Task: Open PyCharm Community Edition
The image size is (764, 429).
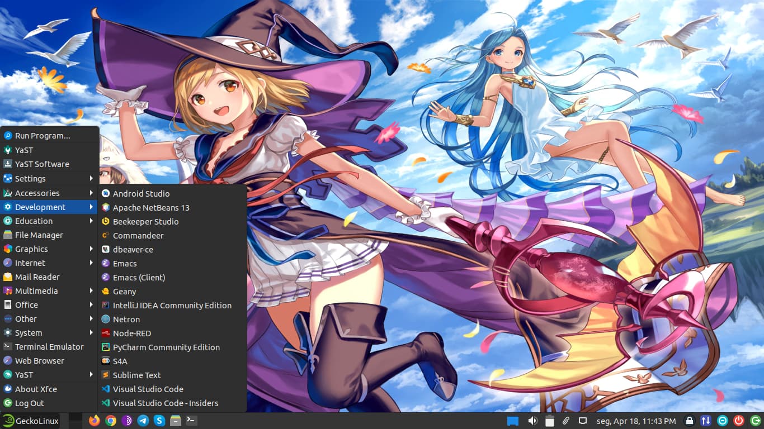Action: tap(172, 347)
